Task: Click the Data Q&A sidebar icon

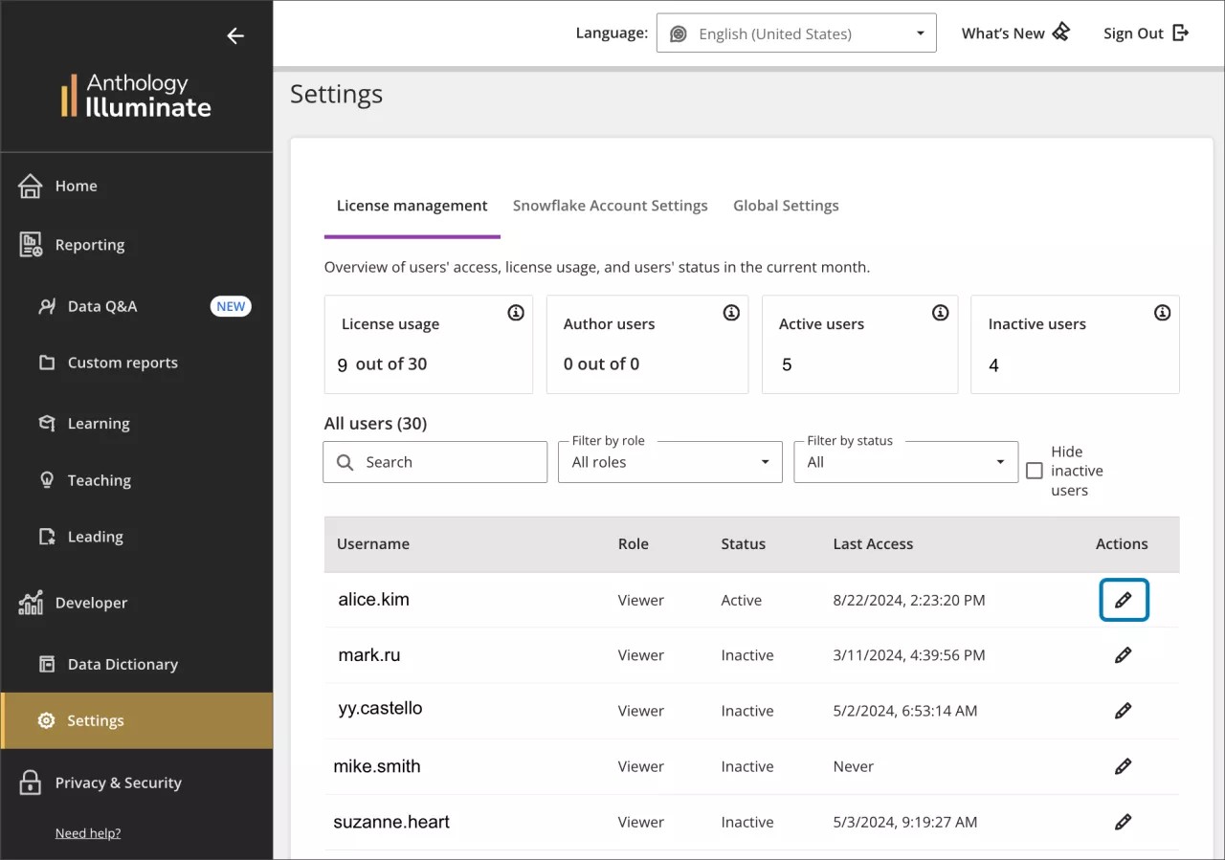Action: point(48,306)
